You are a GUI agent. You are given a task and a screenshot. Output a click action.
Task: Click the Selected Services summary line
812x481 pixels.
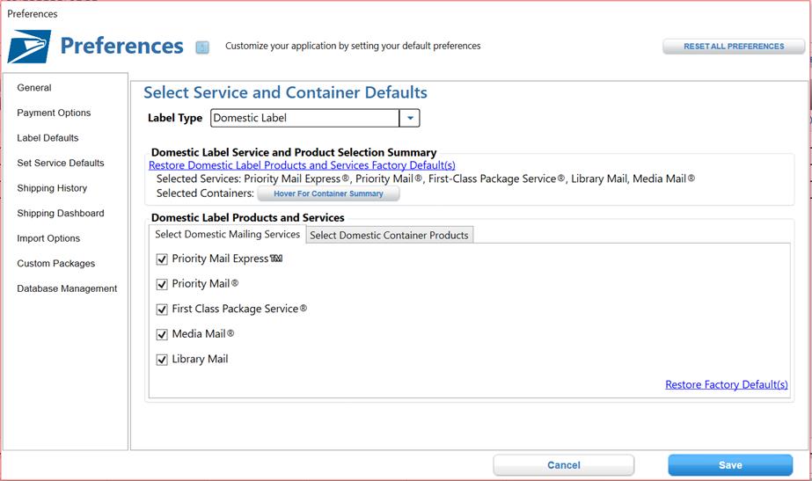426,179
